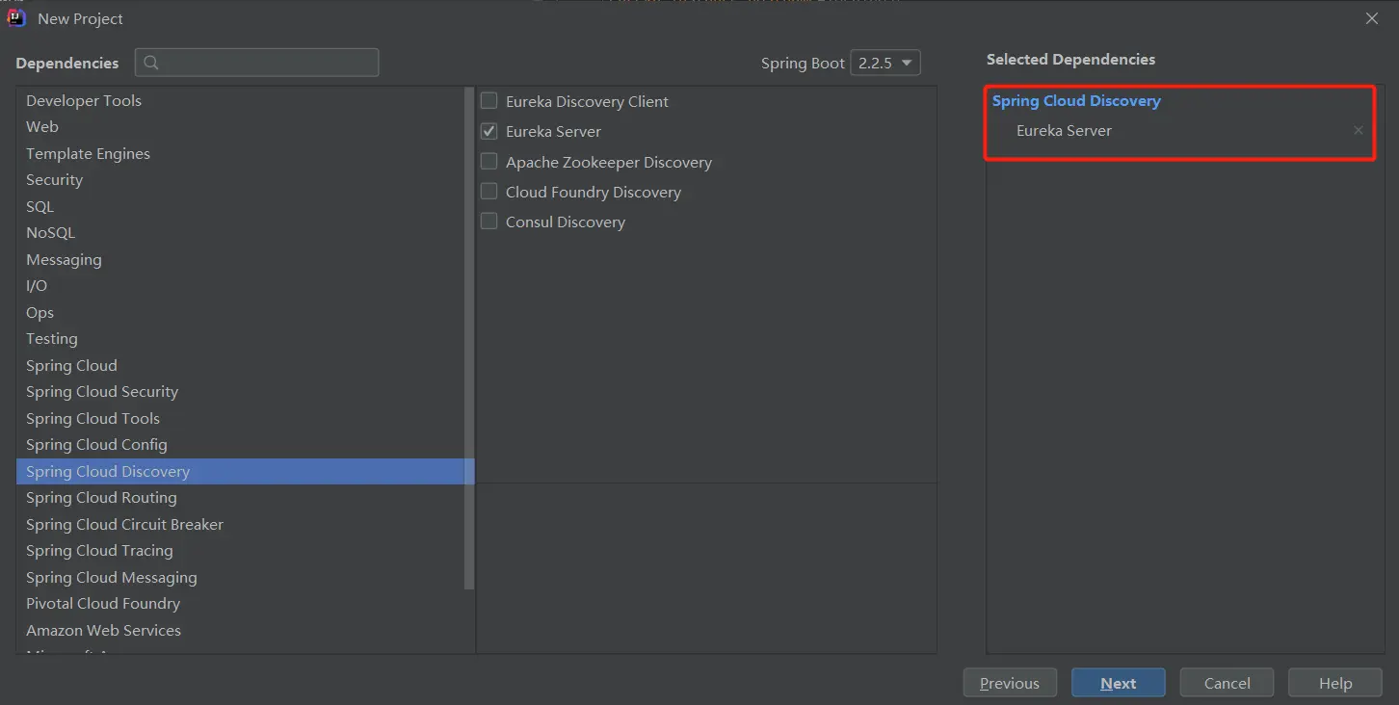Close the New Project dialog
This screenshot has height=705, width=1399.
click(1372, 18)
